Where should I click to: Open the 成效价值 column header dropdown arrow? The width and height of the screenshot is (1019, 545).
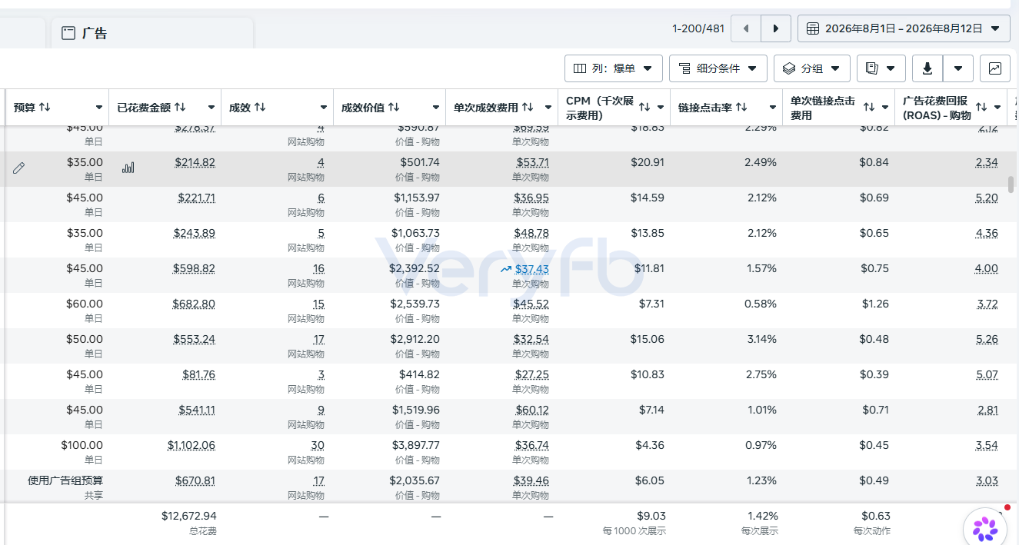tap(436, 108)
